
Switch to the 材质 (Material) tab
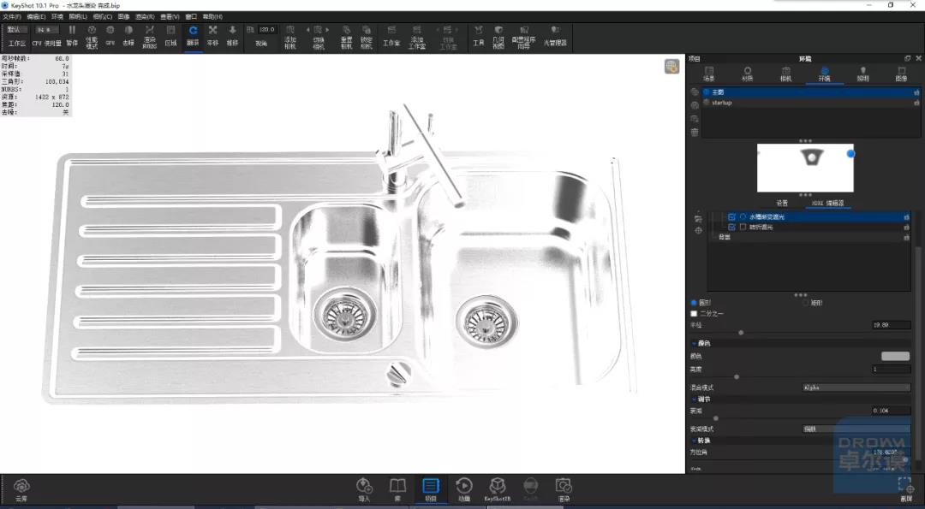click(747, 74)
